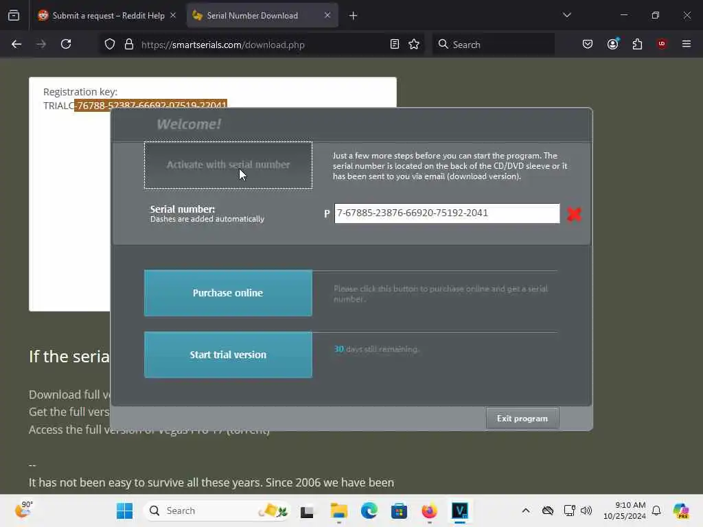Open a new browser tab
Viewport: 703px width, 527px height.
tap(354, 16)
